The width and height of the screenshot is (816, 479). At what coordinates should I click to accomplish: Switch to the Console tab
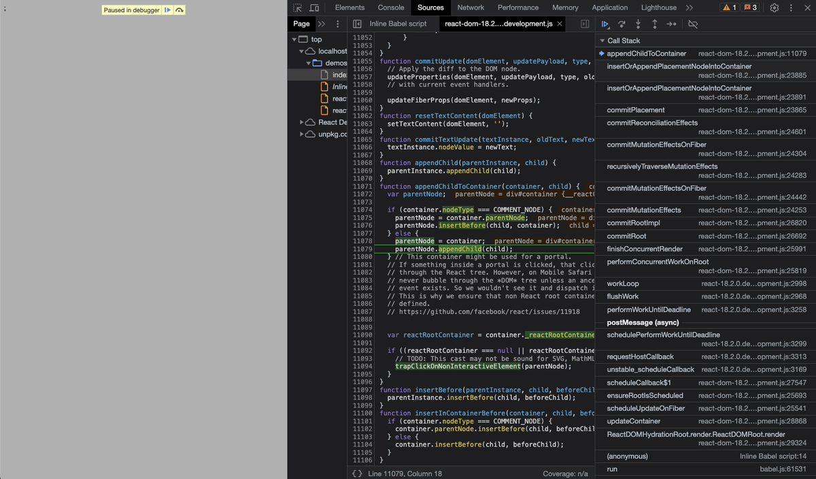tap(391, 7)
